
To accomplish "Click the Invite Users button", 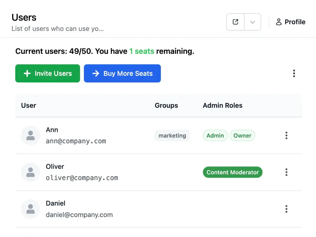I will point(48,73).
